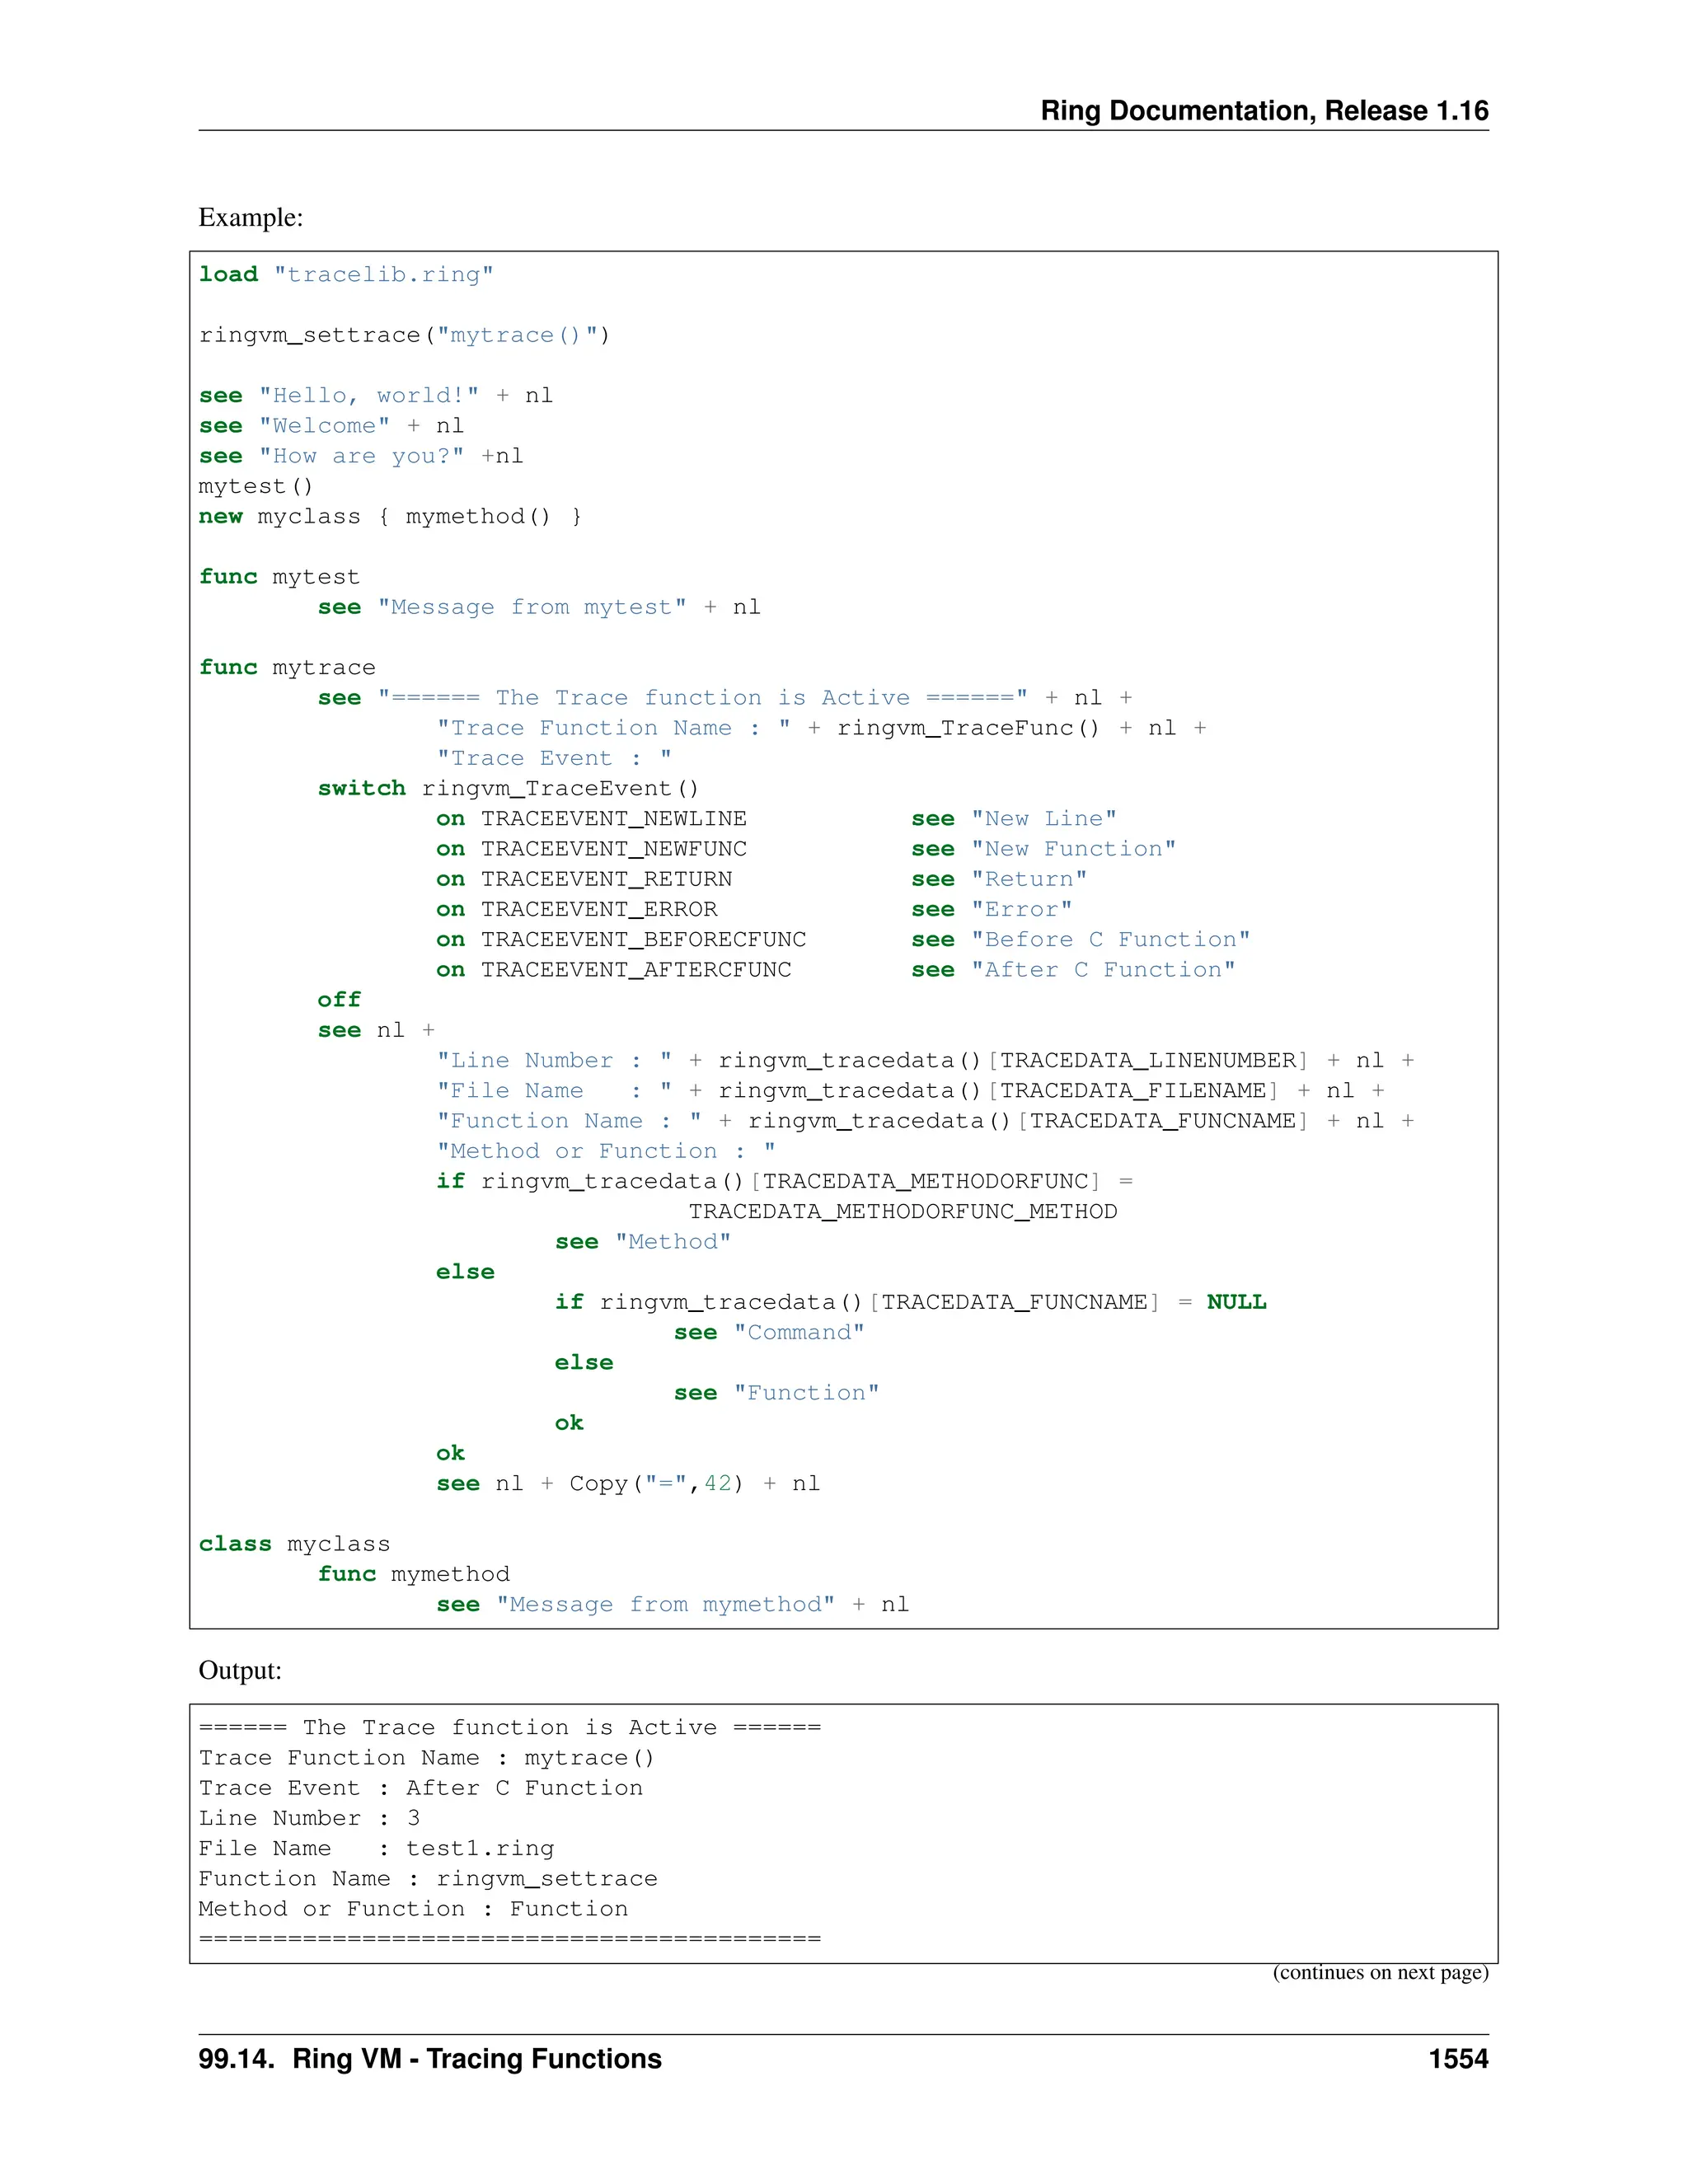
Task: Click TRACEEVENT_NEWLINE in the switch block
Action: (x=613, y=819)
